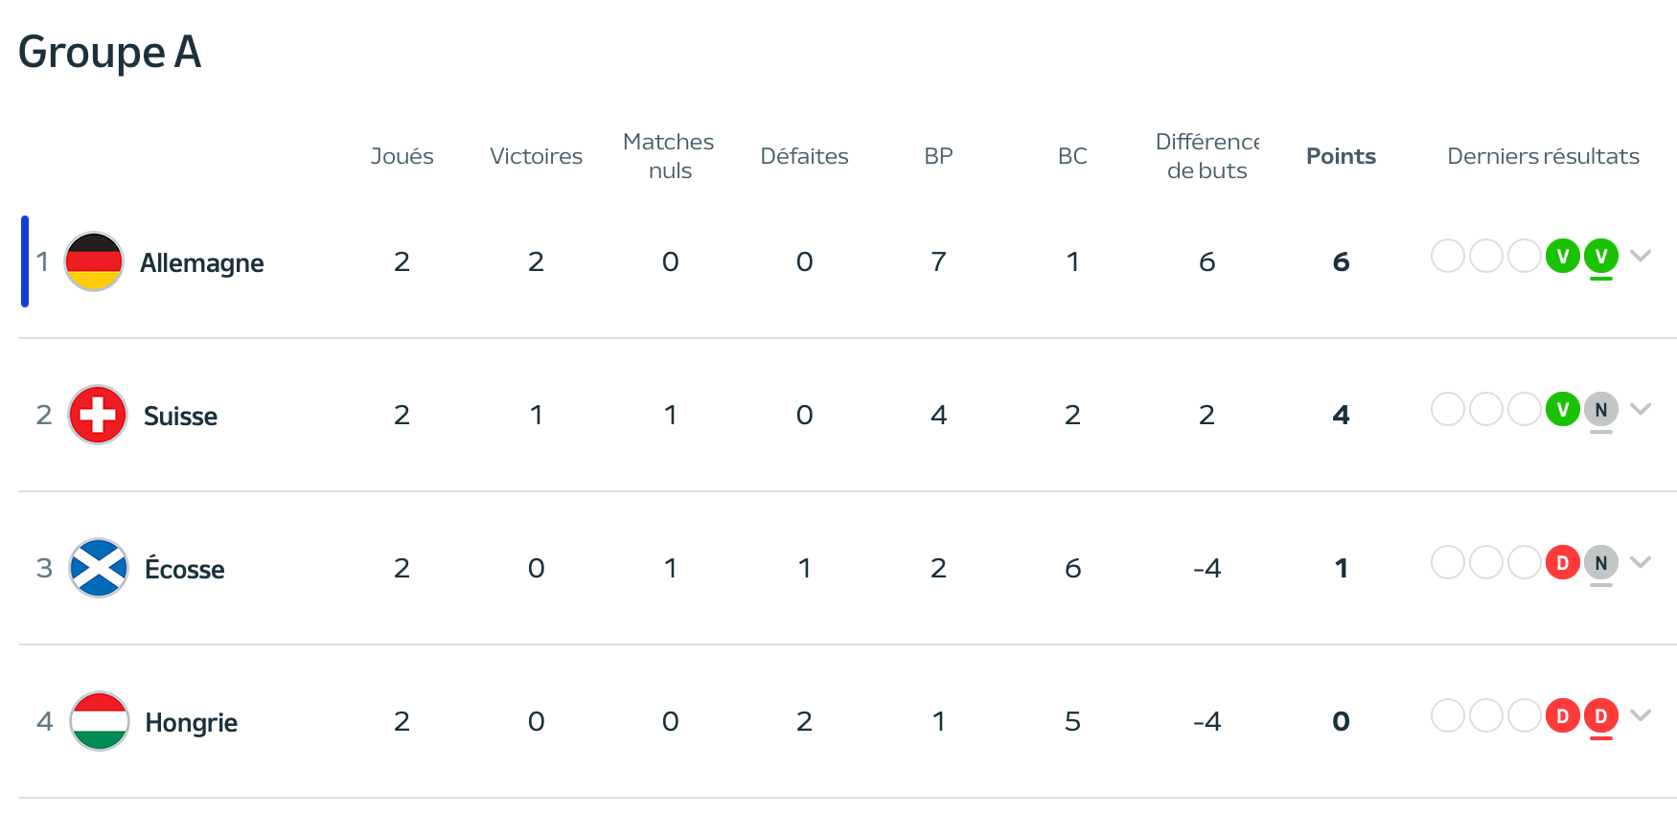Viewport: 1677px width, 814px height.
Task: Select Suisse's grey N draw result badge
Action: pos(1601,409)
